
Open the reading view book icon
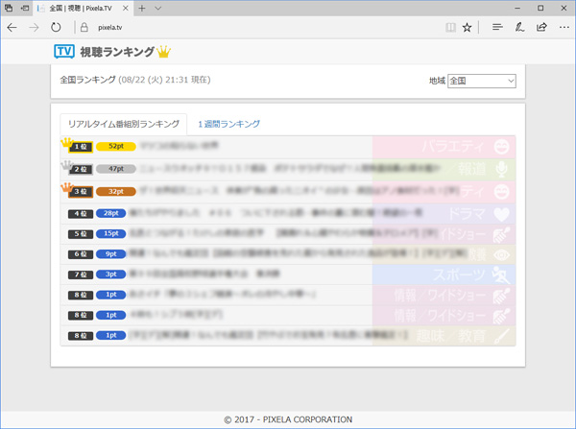451,28
